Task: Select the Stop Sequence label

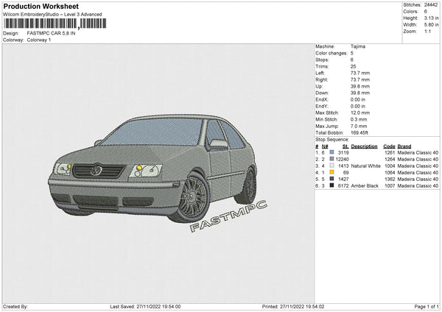Action: [x=332, y=138]
